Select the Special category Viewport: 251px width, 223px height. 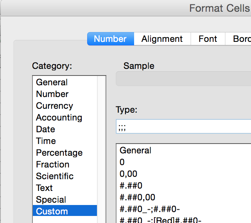tap(51, 200)
